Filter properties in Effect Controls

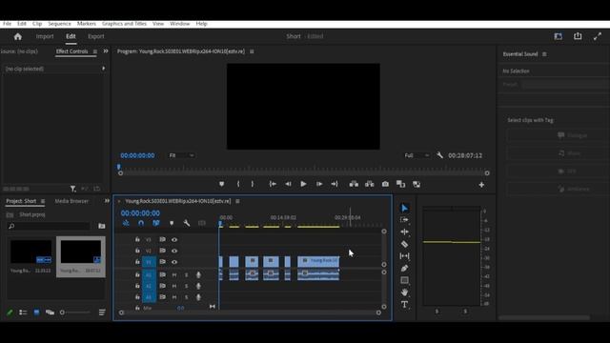[x=72, y=189]
